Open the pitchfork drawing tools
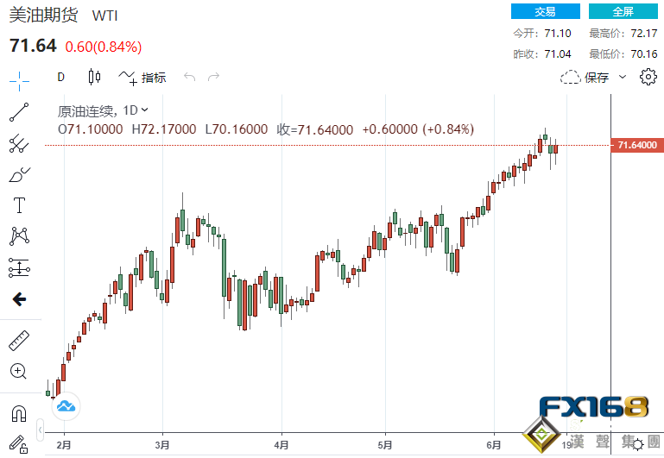The height and width of the screenshot is (458, 664). pyautogui.click(x=19, y=143)
